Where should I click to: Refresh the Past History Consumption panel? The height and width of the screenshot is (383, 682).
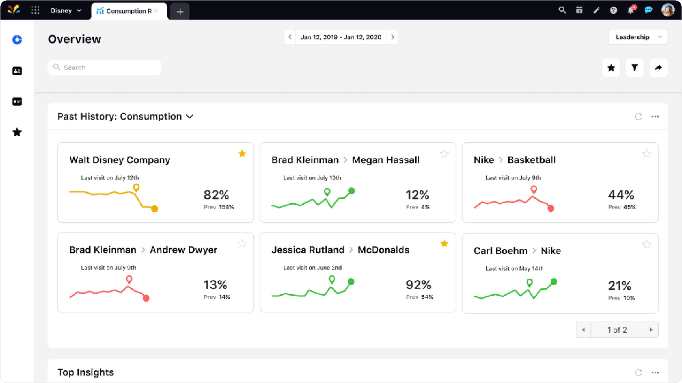coord(638,117)
